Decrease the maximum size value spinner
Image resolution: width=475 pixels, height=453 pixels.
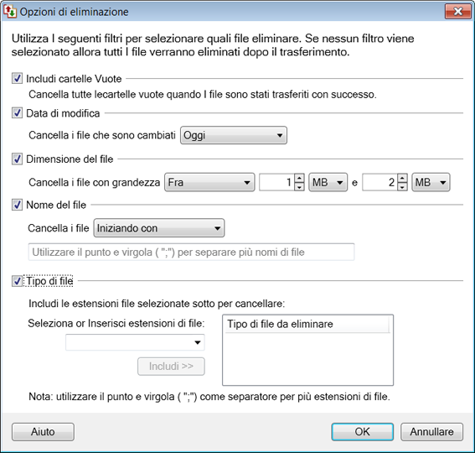pos(402,186)
